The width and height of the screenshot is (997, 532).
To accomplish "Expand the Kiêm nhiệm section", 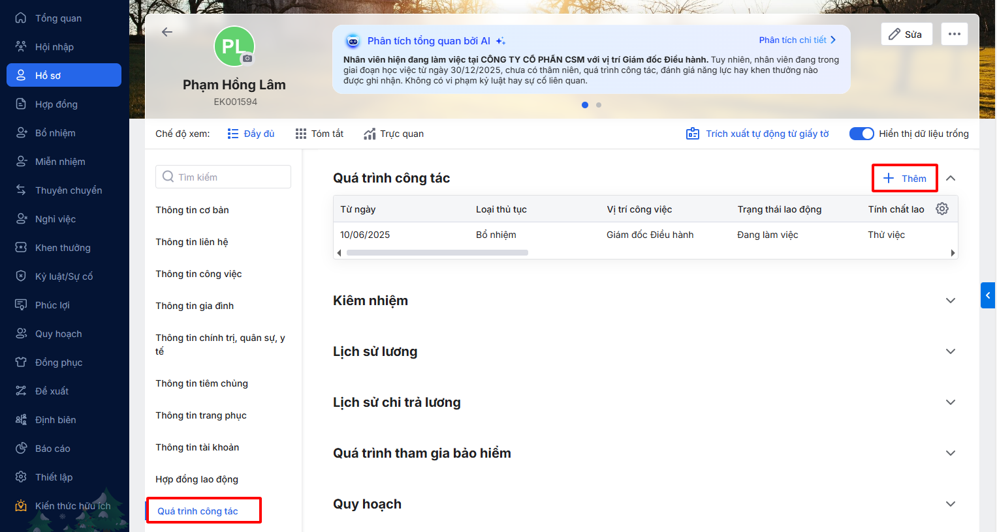I will [951, 301].
